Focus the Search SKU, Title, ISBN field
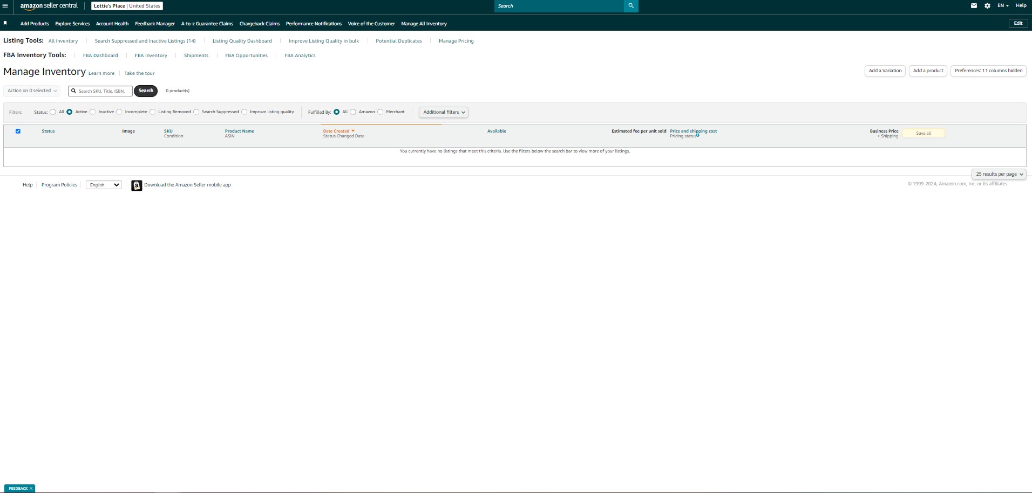Screen dimensions: 1032x493 [x=100, y=91]
